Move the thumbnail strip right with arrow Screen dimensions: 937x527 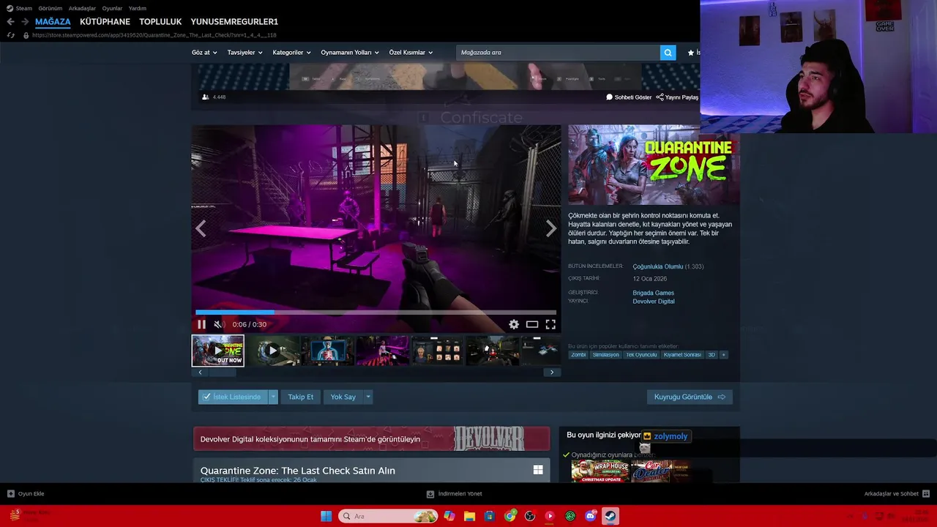552,372
